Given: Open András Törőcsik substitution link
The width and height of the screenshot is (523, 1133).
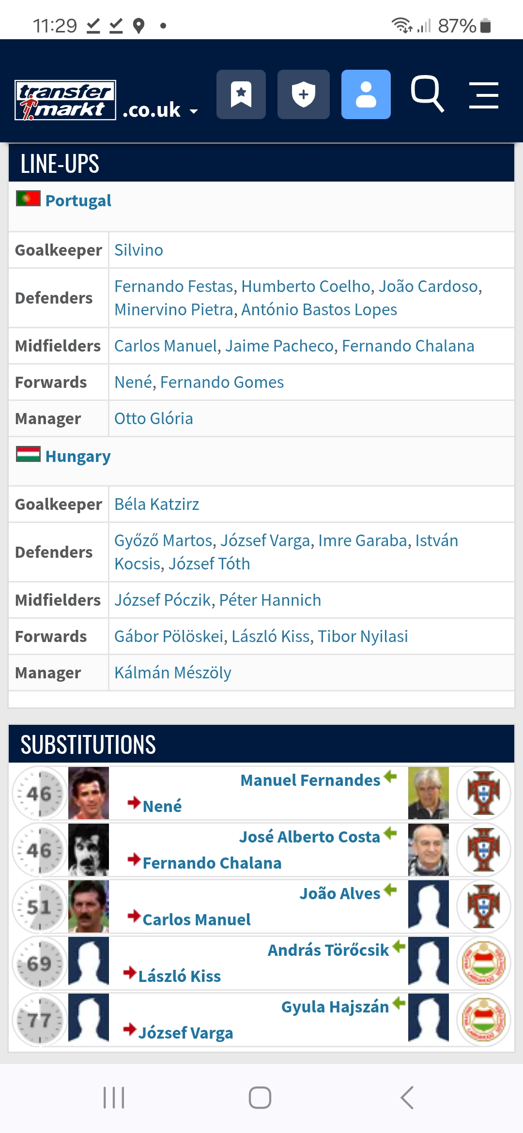Looking at the screenshot, I should pyautogui.click(x=328, y=950).
